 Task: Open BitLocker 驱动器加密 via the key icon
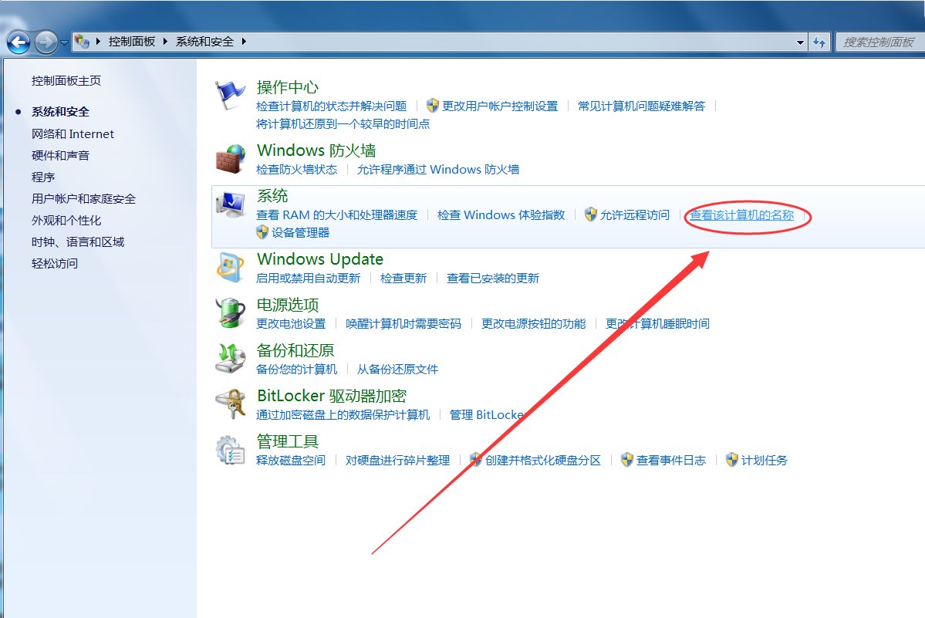pyautogui.click(x=229, y=403)
